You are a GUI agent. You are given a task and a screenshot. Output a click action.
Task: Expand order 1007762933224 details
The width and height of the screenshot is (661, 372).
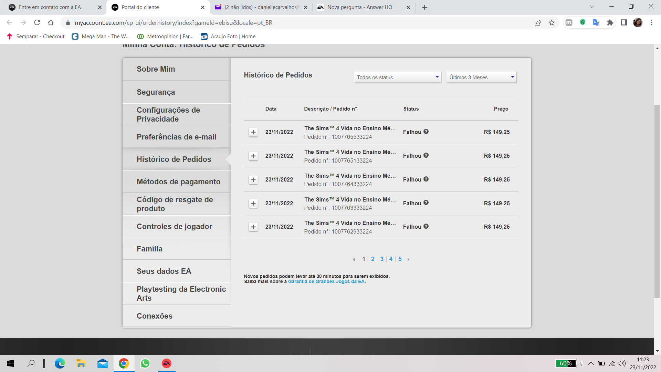tap(253, 227)
